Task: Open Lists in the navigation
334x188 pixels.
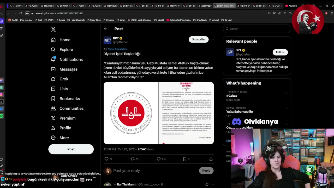Action: click(x=59, y=89)
